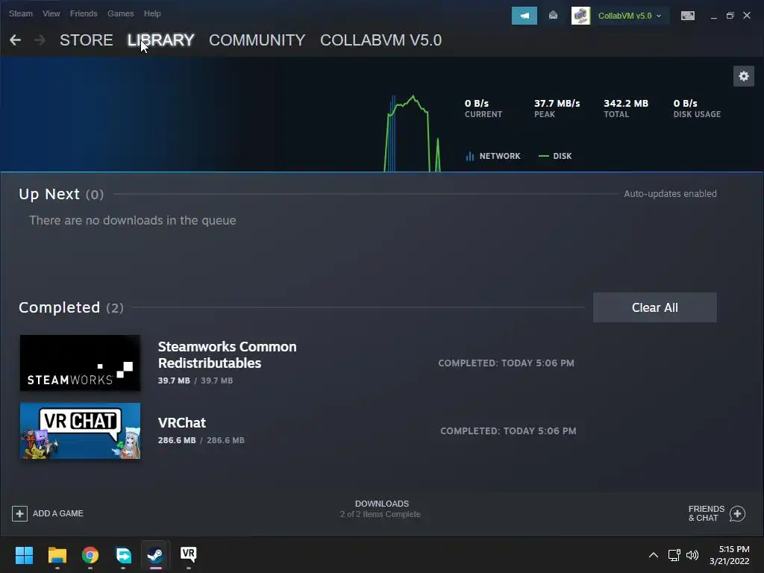Click the CollabVM v5.0 profile avatar
This screenshot has height=573, width=764.
tap(580, 16)
